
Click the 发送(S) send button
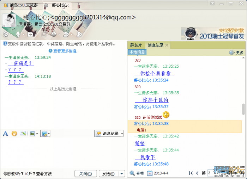(x=109, y=174)
